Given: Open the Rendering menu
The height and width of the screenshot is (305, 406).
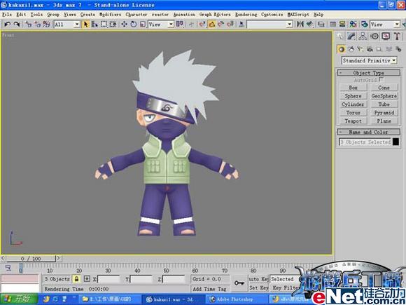Looking at the screenshot, I should pos(246,15).
